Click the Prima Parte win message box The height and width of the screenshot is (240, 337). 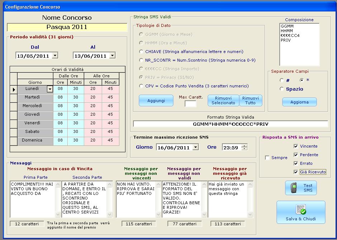(33, 199)
